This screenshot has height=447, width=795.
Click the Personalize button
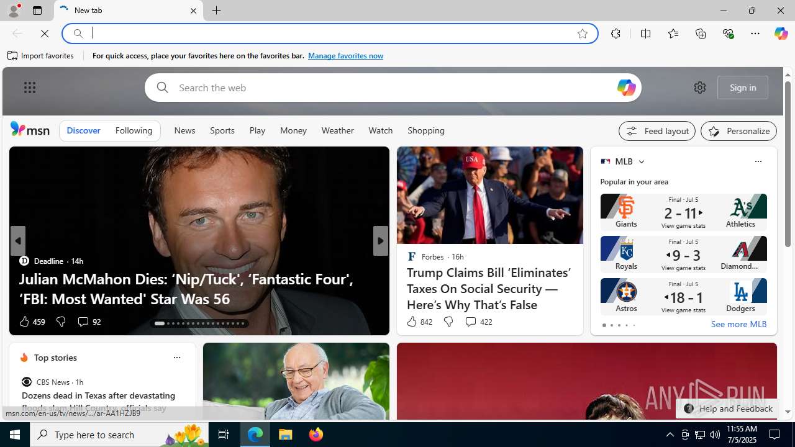click(x=738, y=131)
